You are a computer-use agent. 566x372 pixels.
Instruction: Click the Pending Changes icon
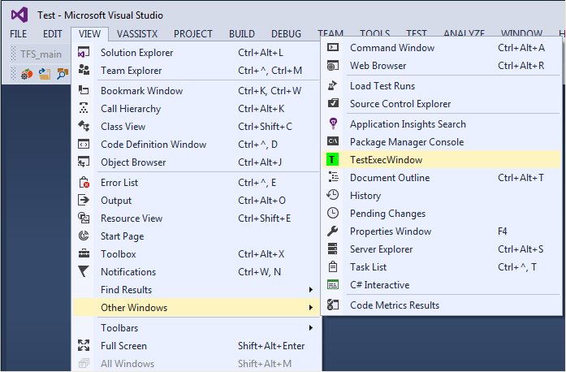[x=333, y=213]
